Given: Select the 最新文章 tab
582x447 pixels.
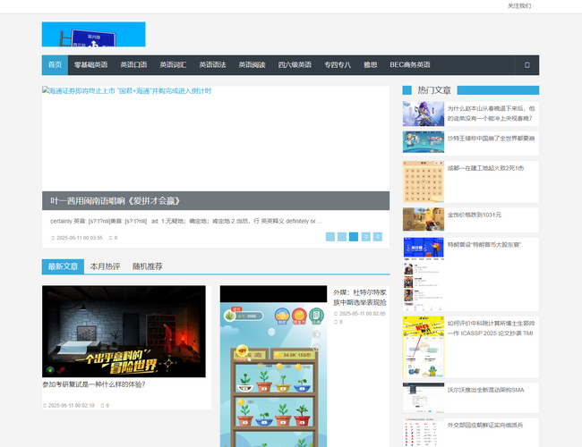Looking at the screenshot, I should point(63,266).
